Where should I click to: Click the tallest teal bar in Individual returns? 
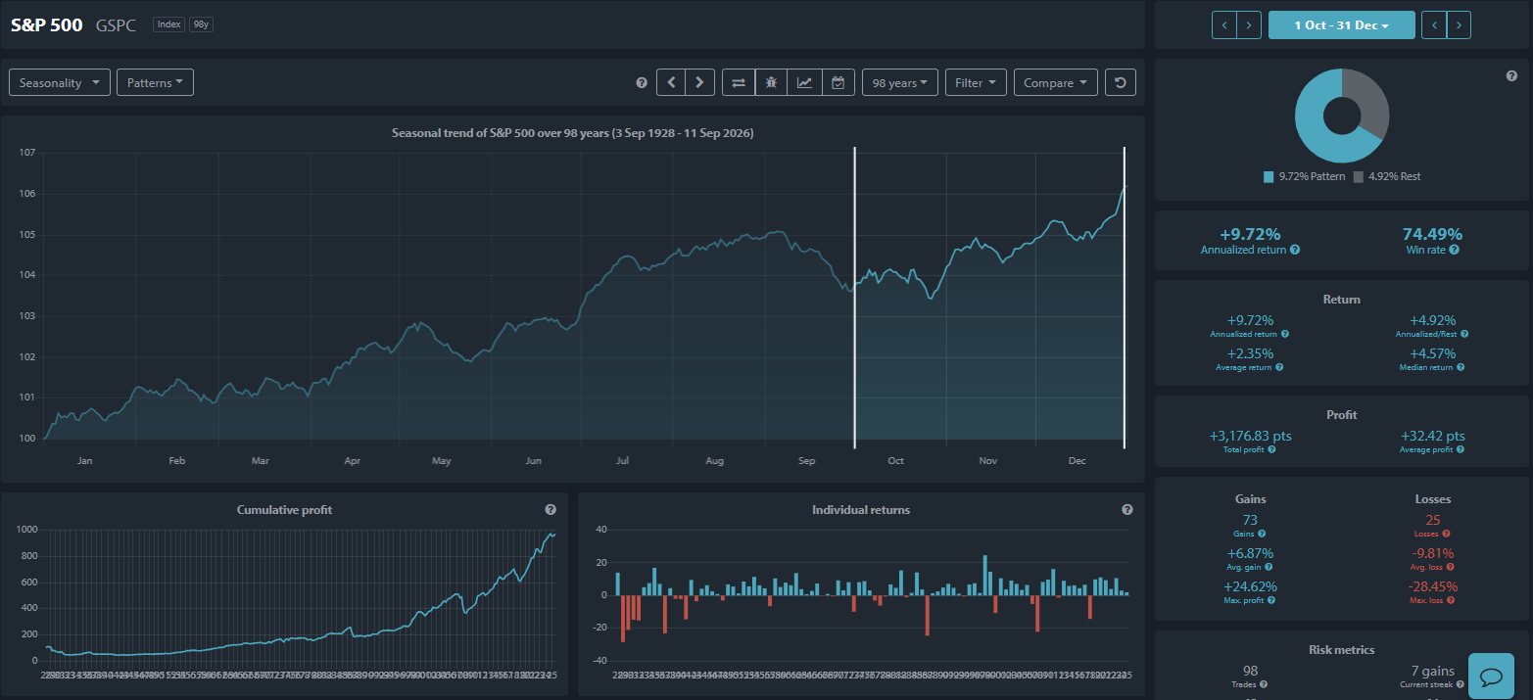pos(984,575)
